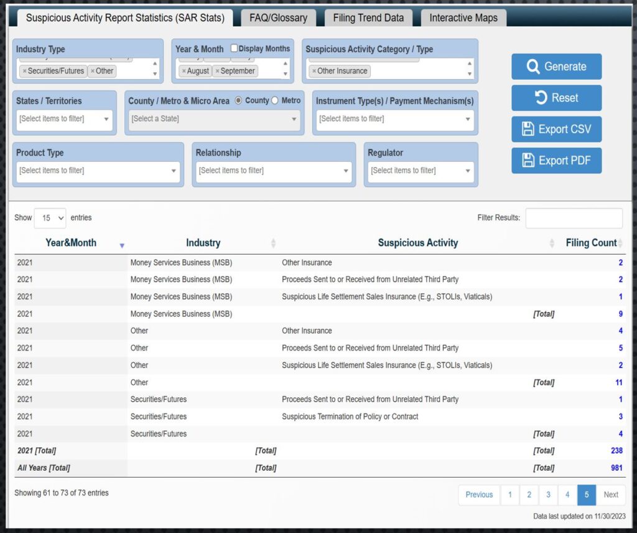
Task: Click filing count 238 for 2021 Total
Action: [x=616, y=450]
